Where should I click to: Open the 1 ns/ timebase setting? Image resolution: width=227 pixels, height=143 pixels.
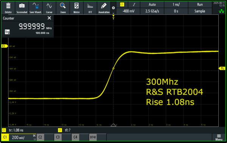pyautogui.click(x=176, y=5)
